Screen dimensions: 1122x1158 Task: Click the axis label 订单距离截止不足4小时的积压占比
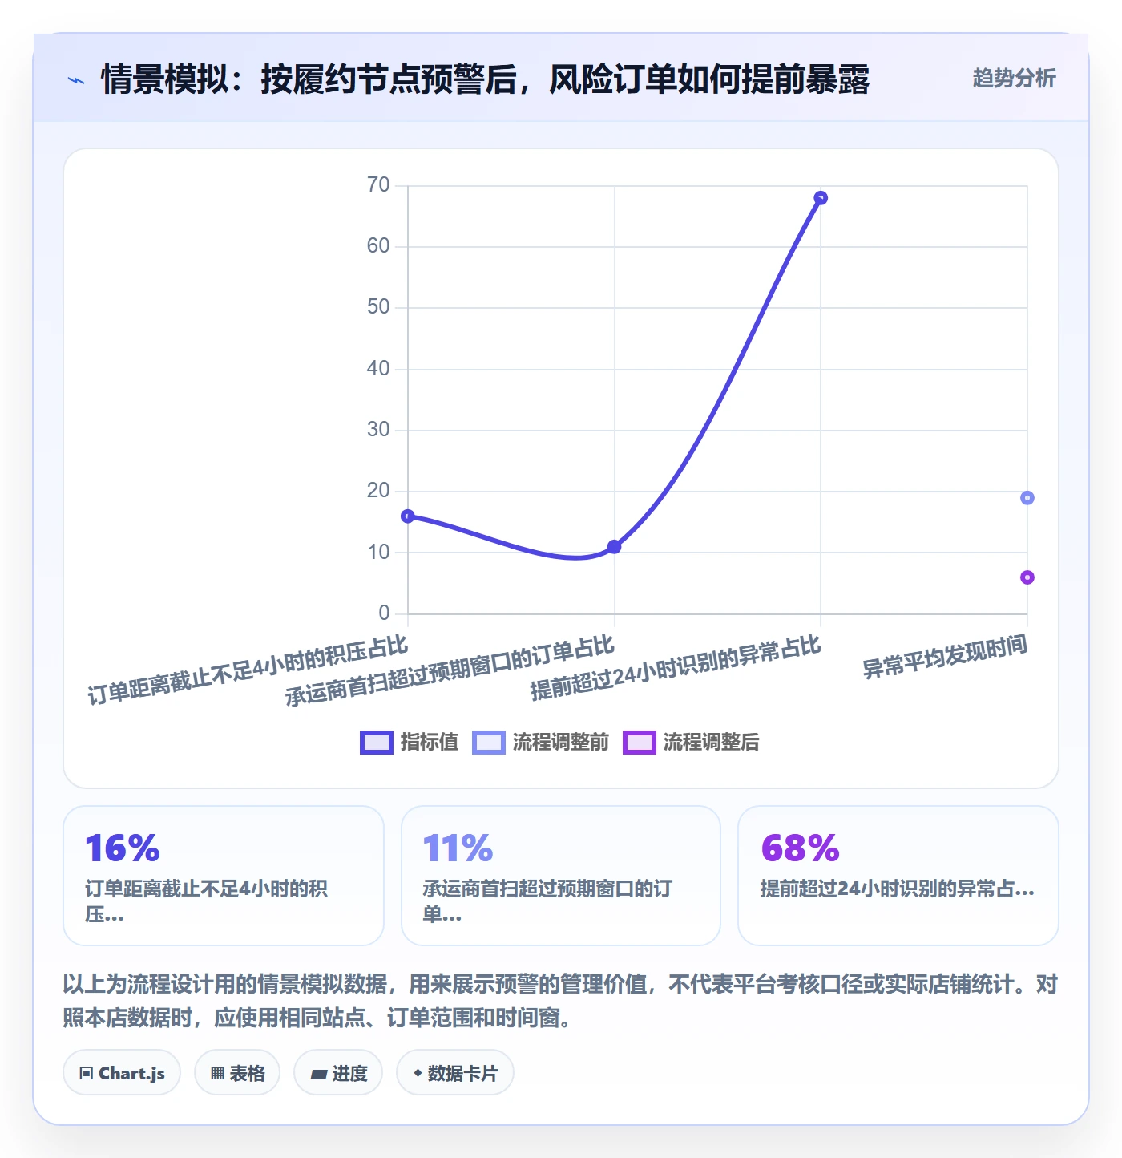click(x=248, y=670)
